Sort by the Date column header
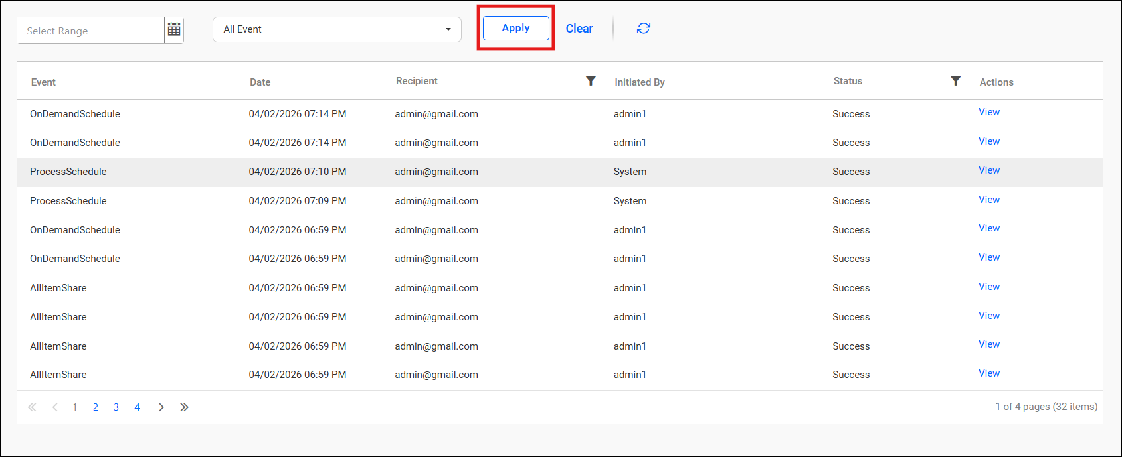The image size is (1122, 457). pos(260,82)
